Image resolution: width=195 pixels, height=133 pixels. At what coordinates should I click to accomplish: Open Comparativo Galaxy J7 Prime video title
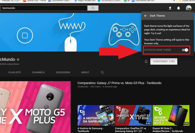120,83
